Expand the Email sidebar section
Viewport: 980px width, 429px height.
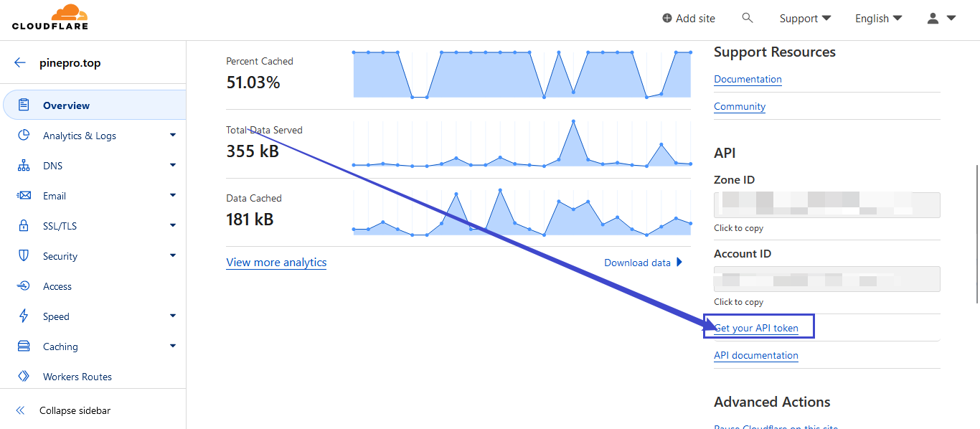point(173,196)
